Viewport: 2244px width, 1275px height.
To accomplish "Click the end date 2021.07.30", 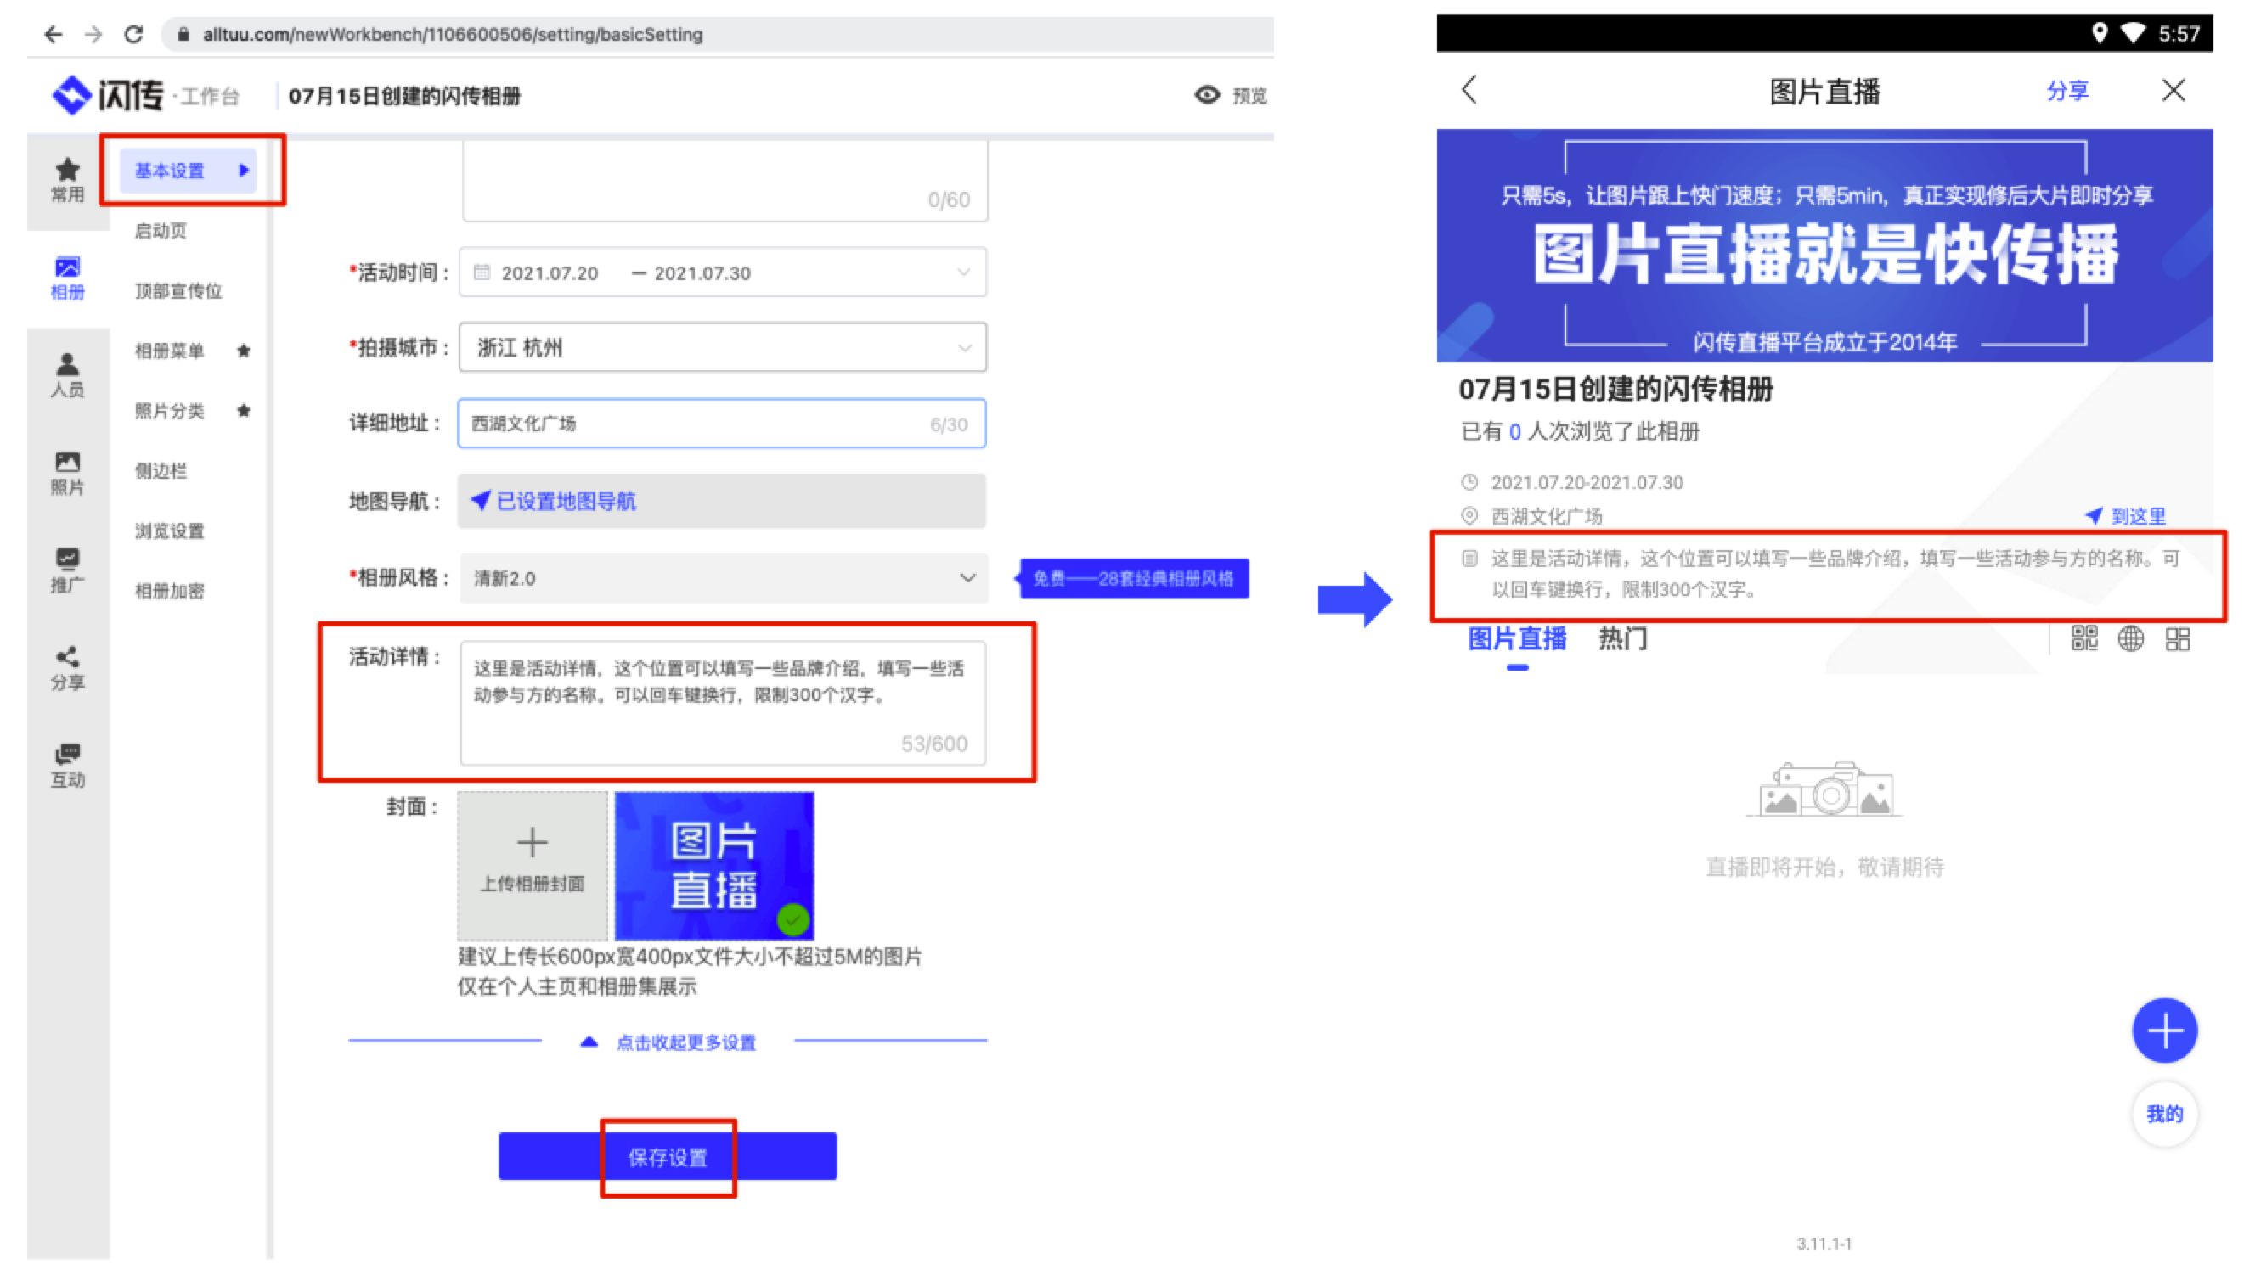I will 702,273.
